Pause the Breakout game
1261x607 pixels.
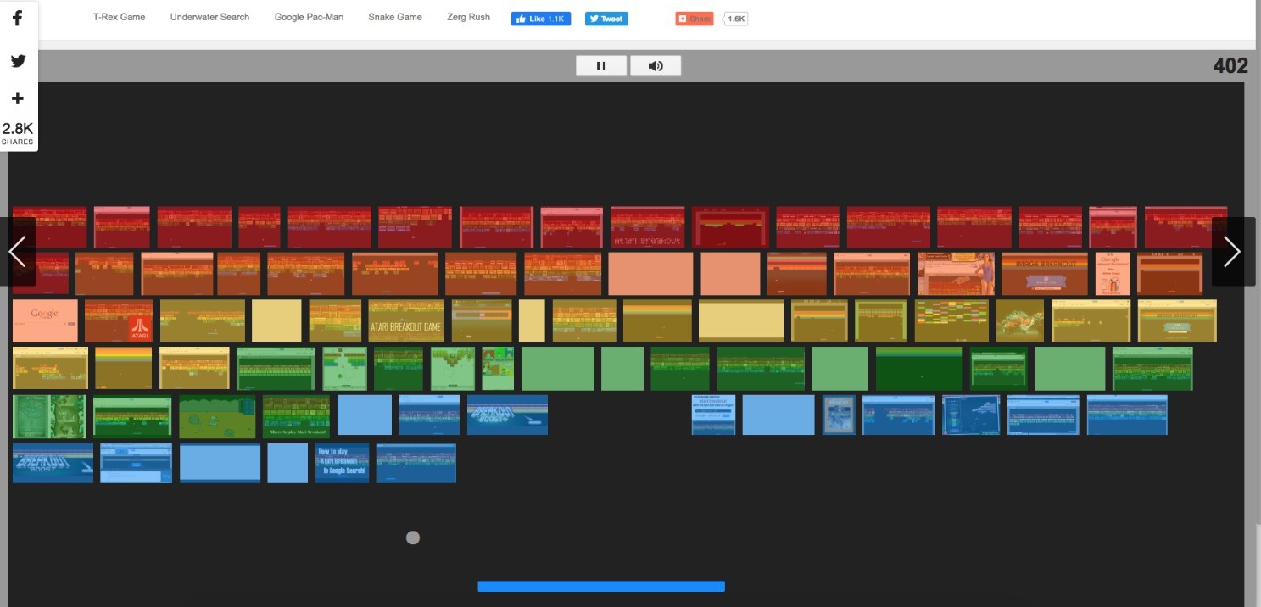coord(601,66)
